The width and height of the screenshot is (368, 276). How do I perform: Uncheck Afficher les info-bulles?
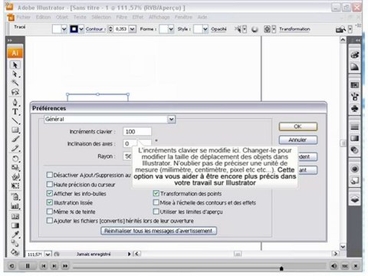point(50,193)
